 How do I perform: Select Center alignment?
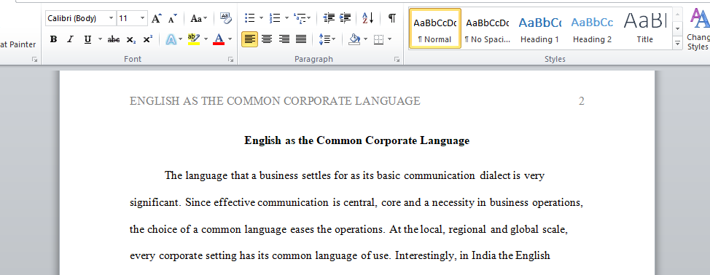pyautogui.click(x=267, y=39)
